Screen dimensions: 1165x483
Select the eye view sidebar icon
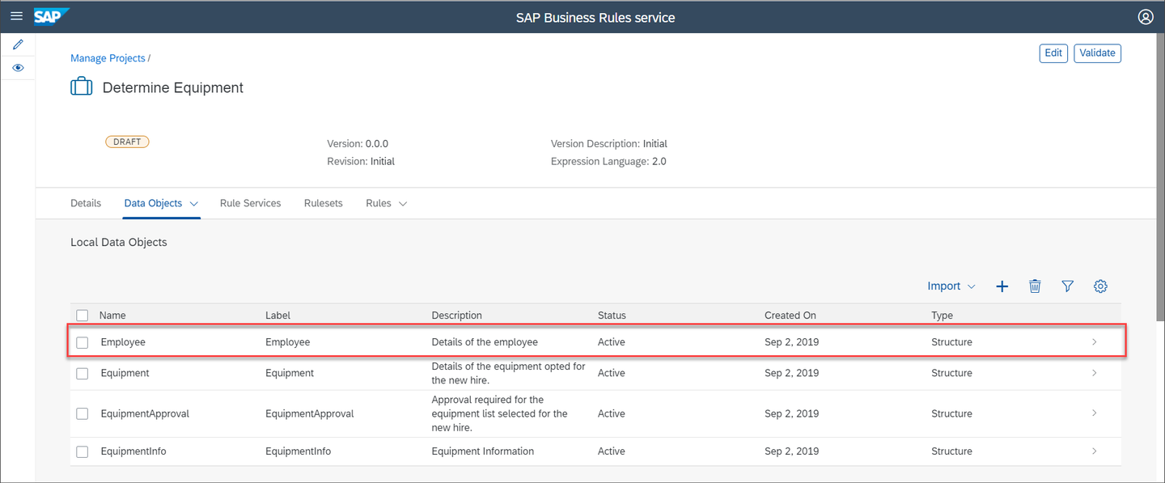tap(18, 68)
